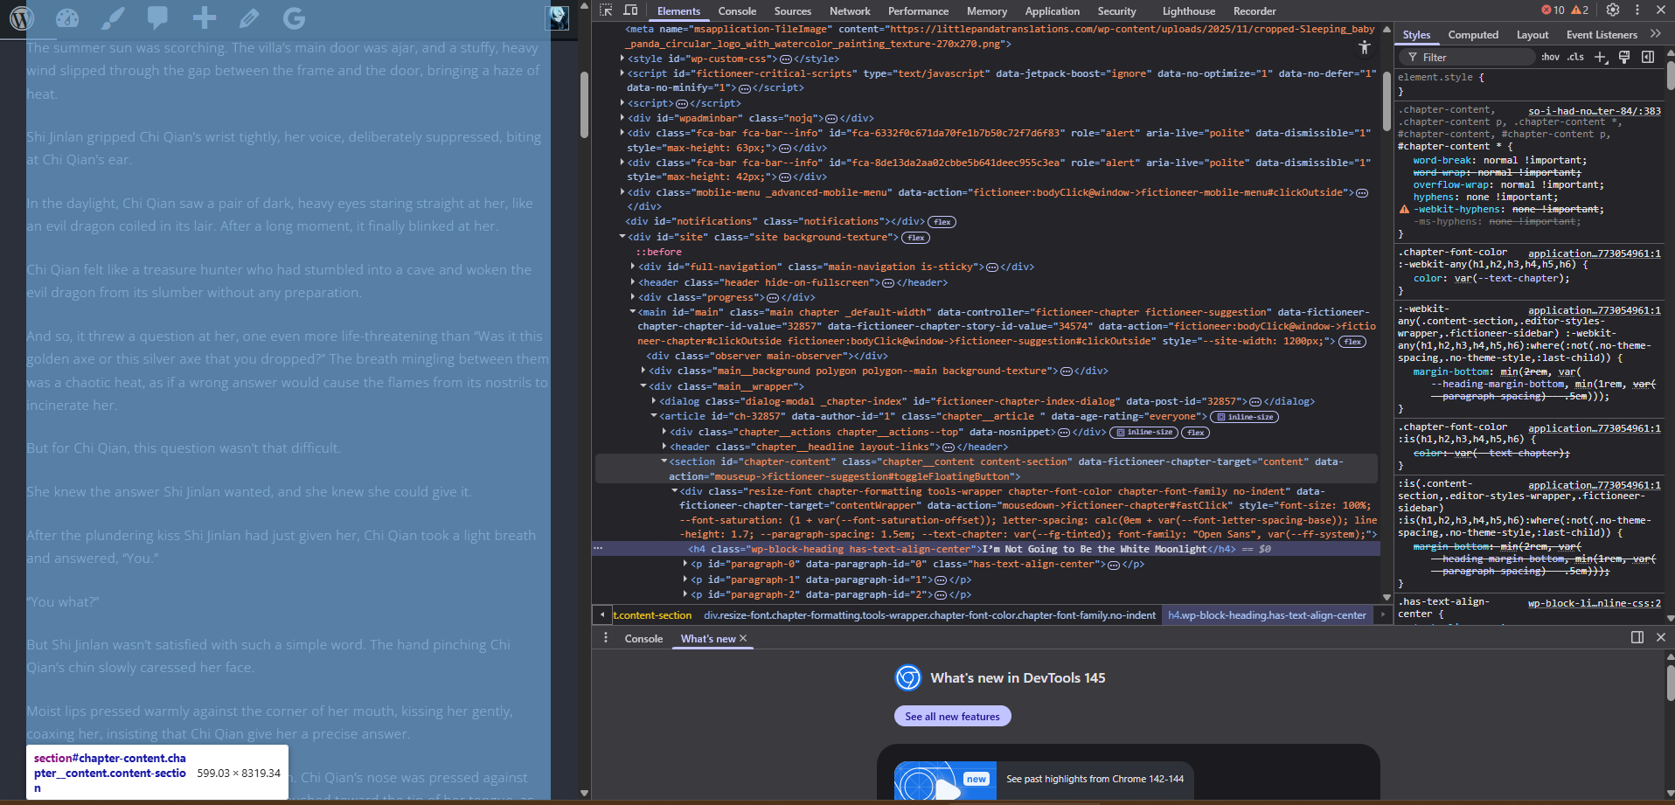Toggle the device toolbar icon
Image resolution: width=1675 pixels, height=805 pixels.
pyautogui.click(x=630, y=10)
